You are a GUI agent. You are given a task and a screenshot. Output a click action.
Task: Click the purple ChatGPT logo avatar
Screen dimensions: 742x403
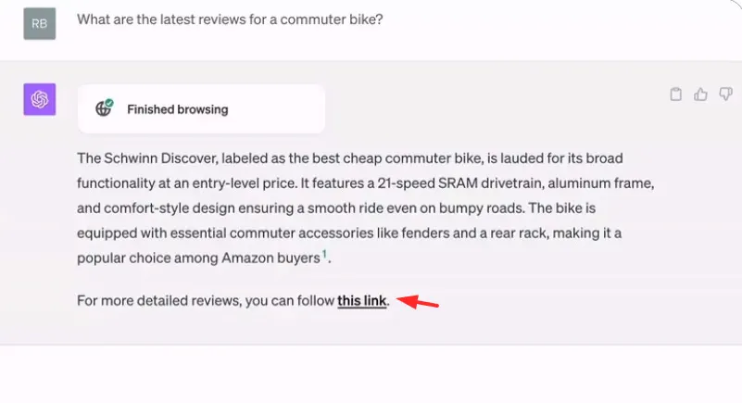(40, 99)
